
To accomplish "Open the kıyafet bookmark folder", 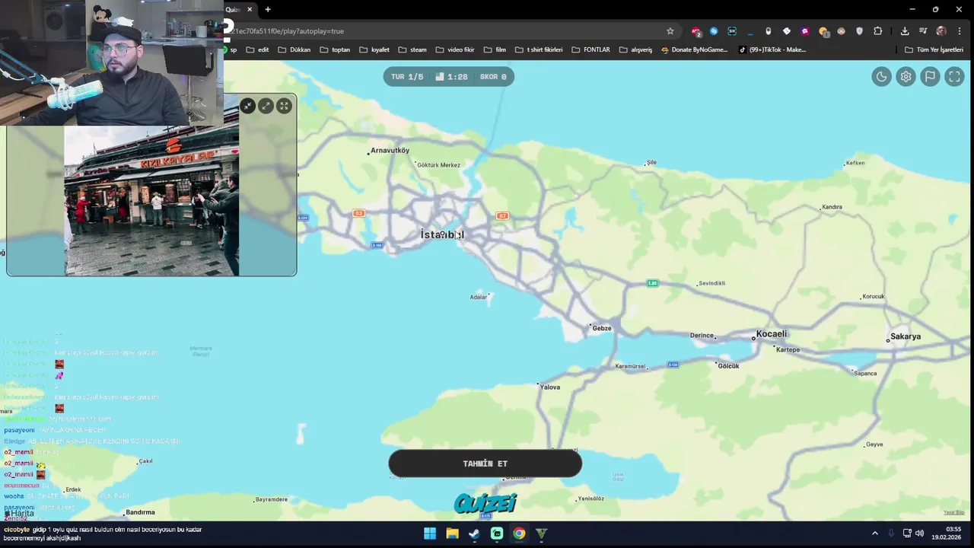I will pos(374,49).
